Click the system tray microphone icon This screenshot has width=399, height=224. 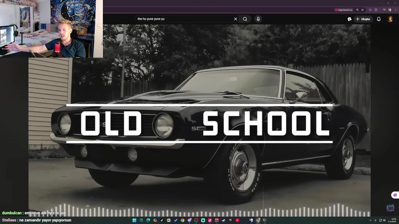(x=375, y=220)
